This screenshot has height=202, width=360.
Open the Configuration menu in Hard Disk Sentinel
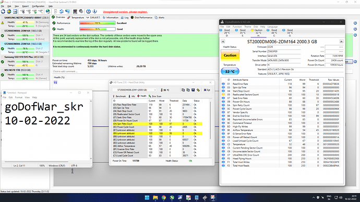coord(38,6)
